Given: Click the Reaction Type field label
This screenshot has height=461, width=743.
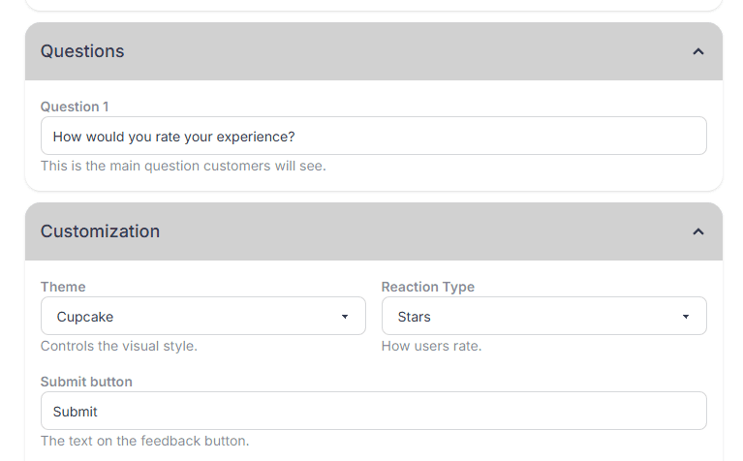Looking at the screenshot, I should (427, 287).
